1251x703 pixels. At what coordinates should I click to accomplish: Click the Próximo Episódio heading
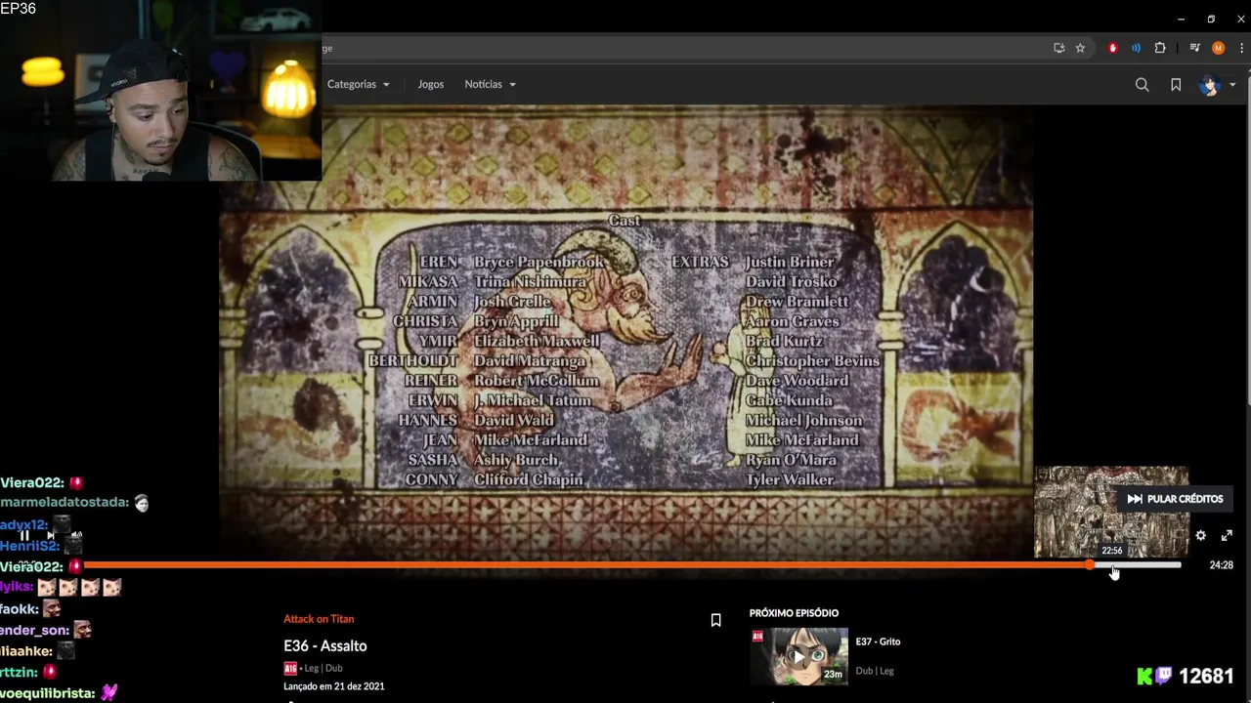[794, 613]
